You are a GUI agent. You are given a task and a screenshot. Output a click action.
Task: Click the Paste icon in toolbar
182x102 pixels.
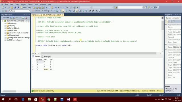click(52, 8)
